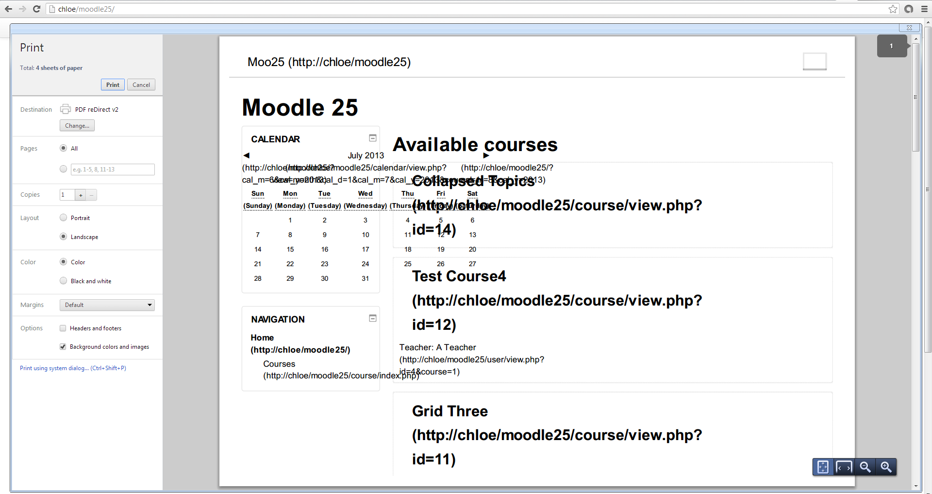The width and height of the screenshot is (932, 494).
Task: Click the Home navigation entry in preview
Action: pyautogui.click(x=262, y=338)
